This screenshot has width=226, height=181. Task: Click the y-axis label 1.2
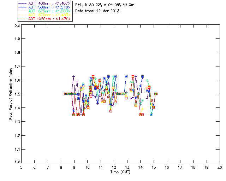click(x=17, y=136)
